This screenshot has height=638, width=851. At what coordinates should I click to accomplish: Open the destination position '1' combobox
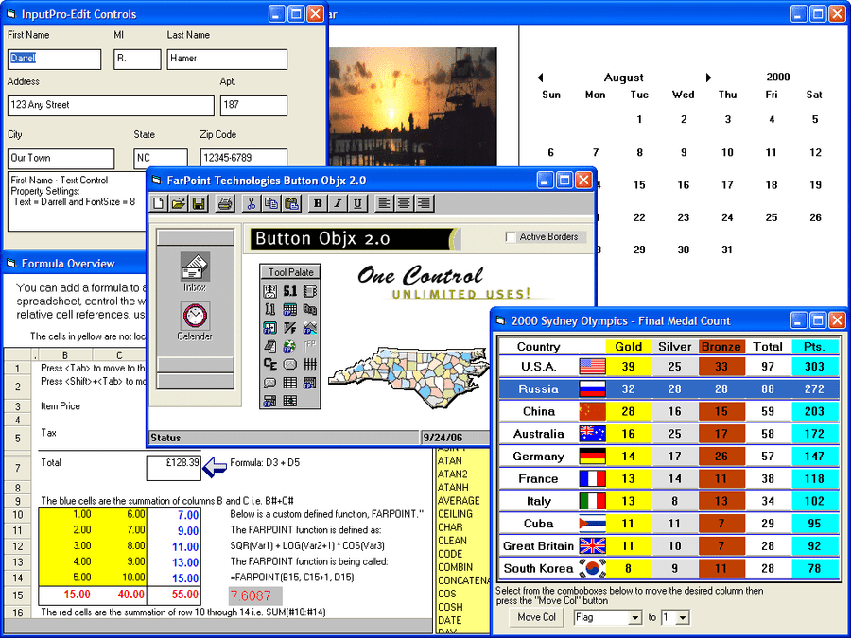683,617
